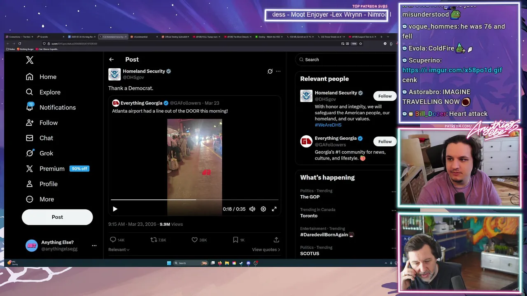Open the Everything Georgia quoted post
Screen dimensions: 527x296
[x=194, y=156]
